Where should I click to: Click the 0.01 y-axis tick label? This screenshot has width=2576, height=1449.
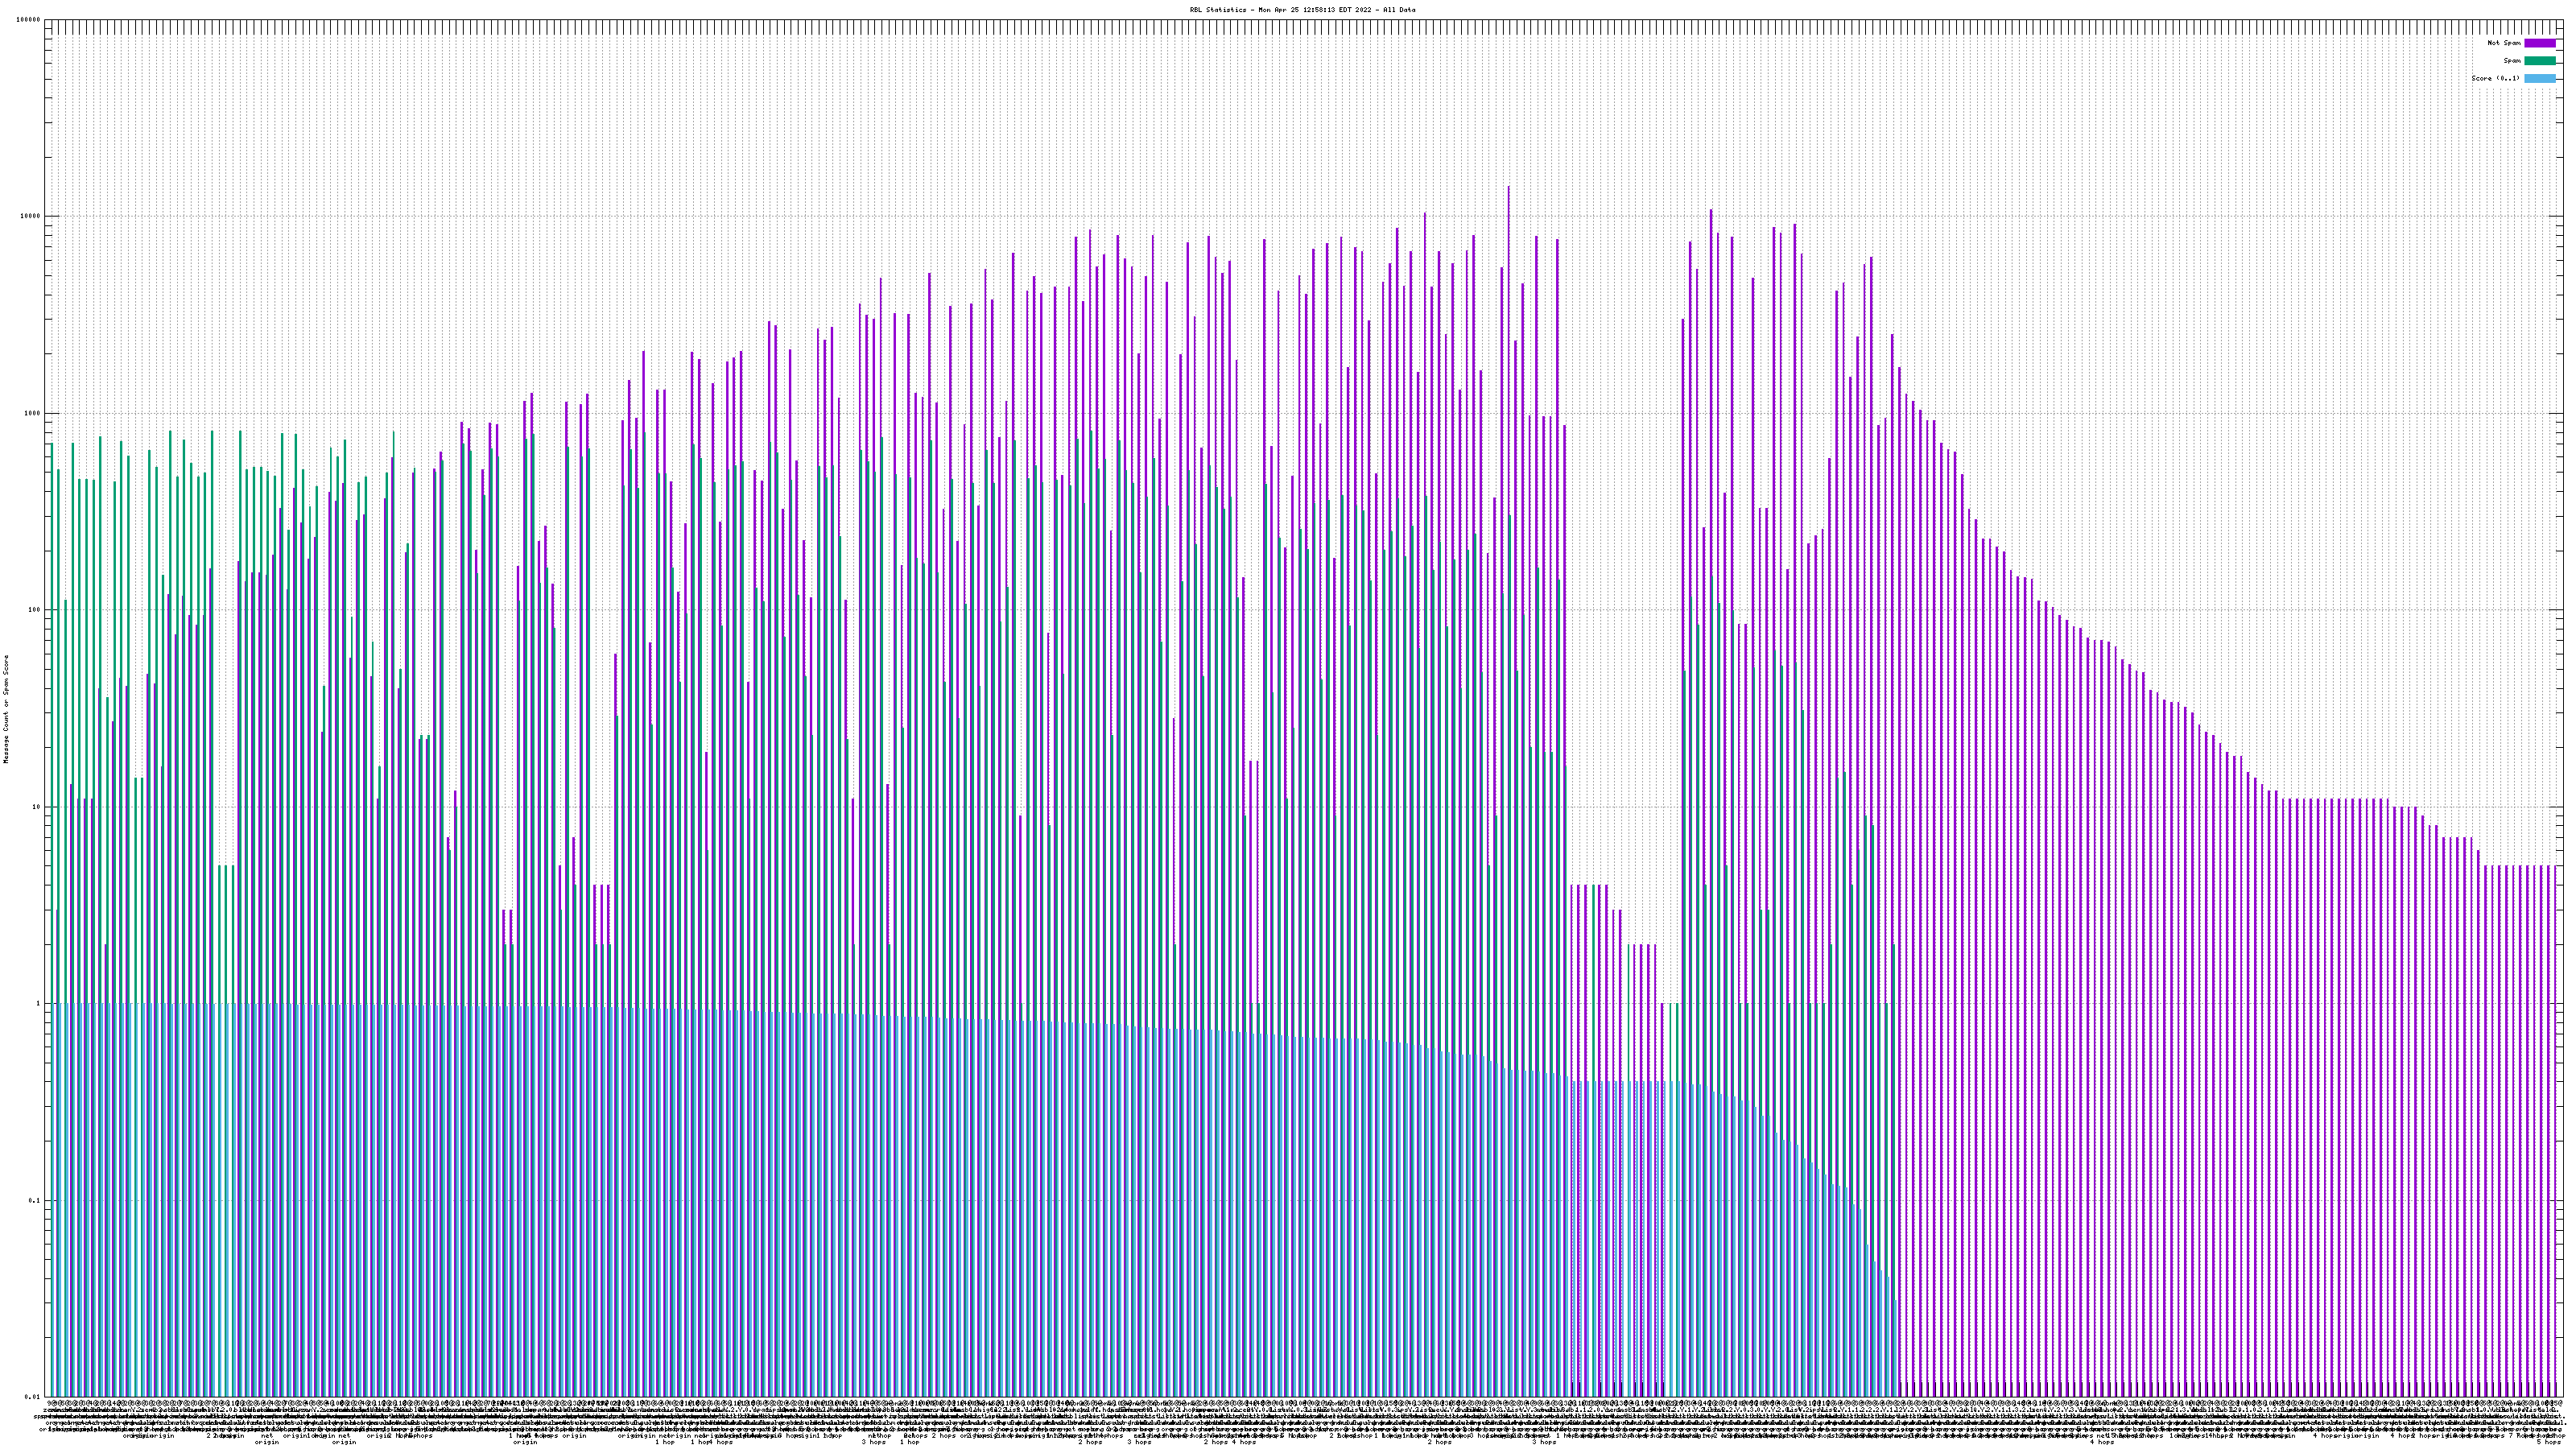[34, 1397]
